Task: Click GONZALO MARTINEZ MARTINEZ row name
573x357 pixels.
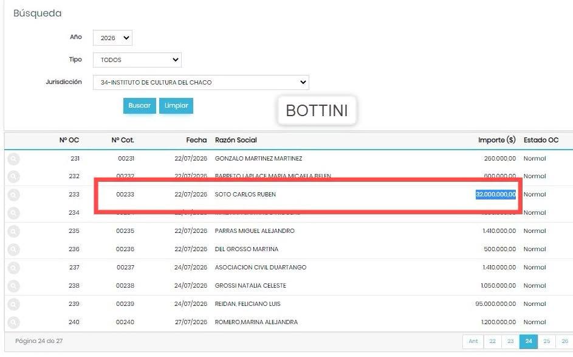Action: click(258, 159)
